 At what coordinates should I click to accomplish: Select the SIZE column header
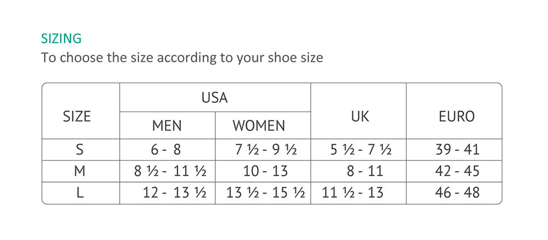coord(77,116)
